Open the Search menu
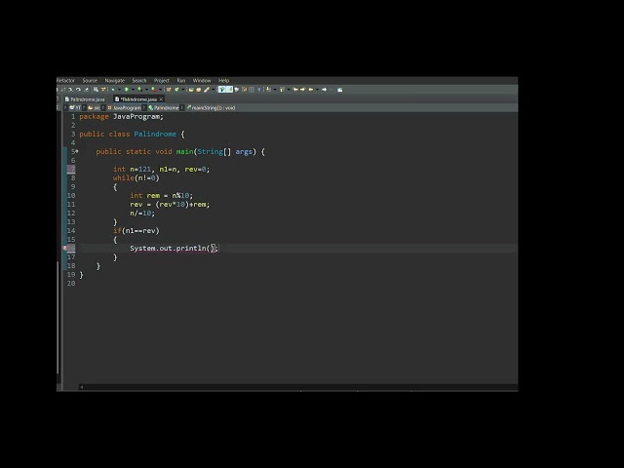Viewport: 624px width, 468px height. point(139,80)
